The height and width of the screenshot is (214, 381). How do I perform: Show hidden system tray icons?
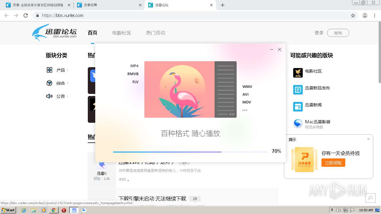(x=332, y=210)
